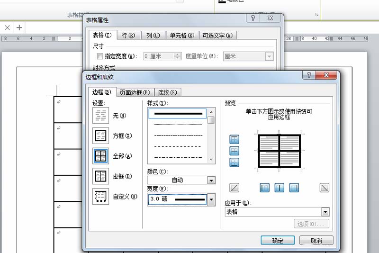Toggle the inside vertical border button

coord(280,188)
